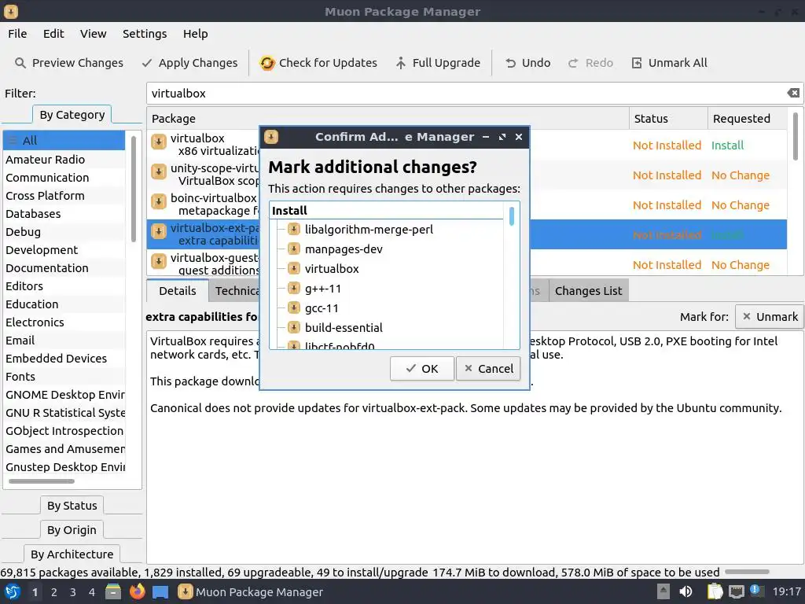Click the clipboard icon in system tray
This screenshot has width=805, height=604.
[x=715, y=591]
